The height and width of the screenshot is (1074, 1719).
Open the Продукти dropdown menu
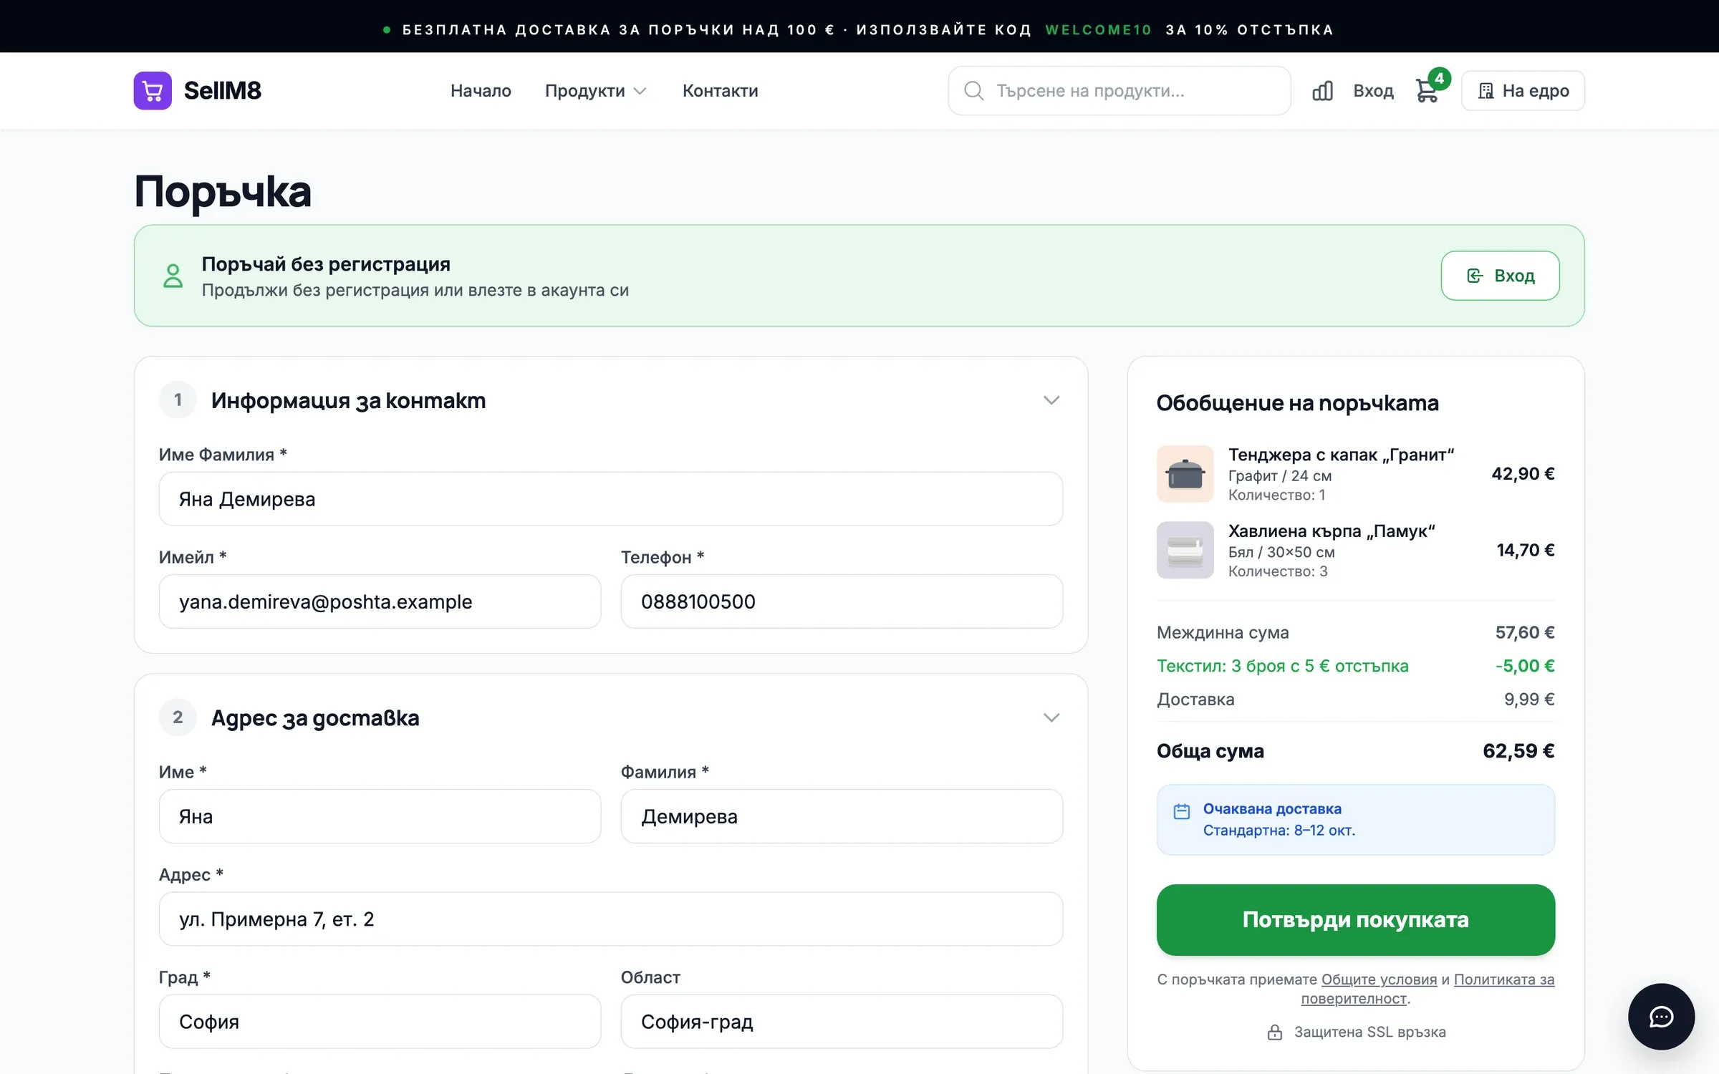coord(595,91)
